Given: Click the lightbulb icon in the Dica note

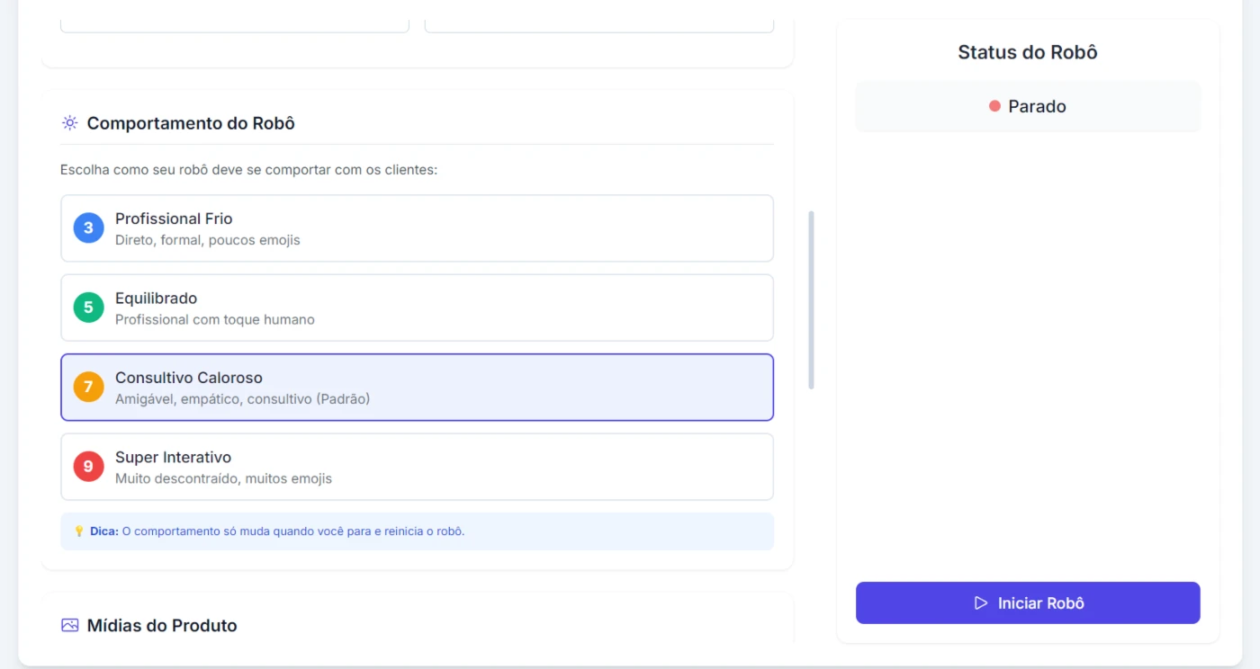Looking at the screenshot, I should pos(79,531).
